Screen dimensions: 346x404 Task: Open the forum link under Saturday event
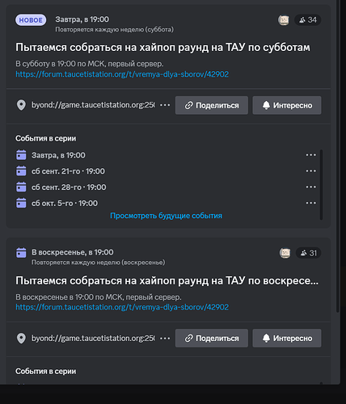tap(122, 74)
